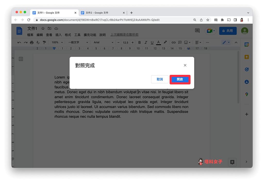Open Google Keep in side panel
The height and width of the screenshot is (183, 264).
tap(246, 57)
